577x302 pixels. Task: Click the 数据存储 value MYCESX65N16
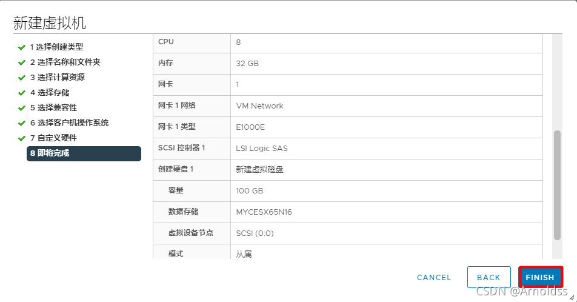pos(264,212)
